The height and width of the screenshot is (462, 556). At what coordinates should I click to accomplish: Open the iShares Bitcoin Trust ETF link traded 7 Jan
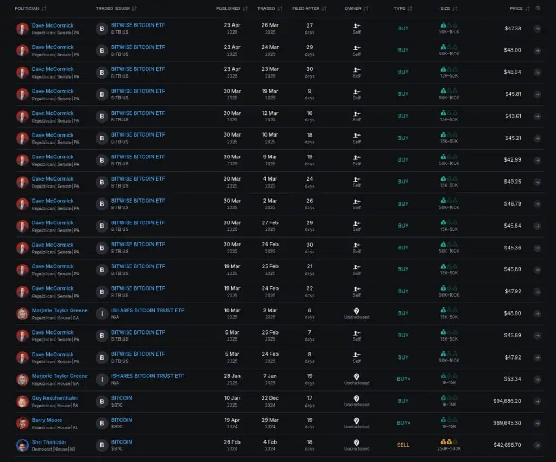(x=147, y=376)
